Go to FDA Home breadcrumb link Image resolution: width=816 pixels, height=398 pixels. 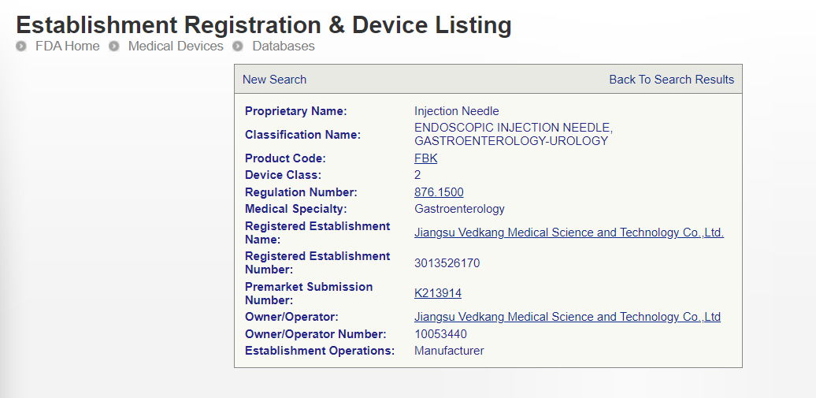tap(67, 46)
